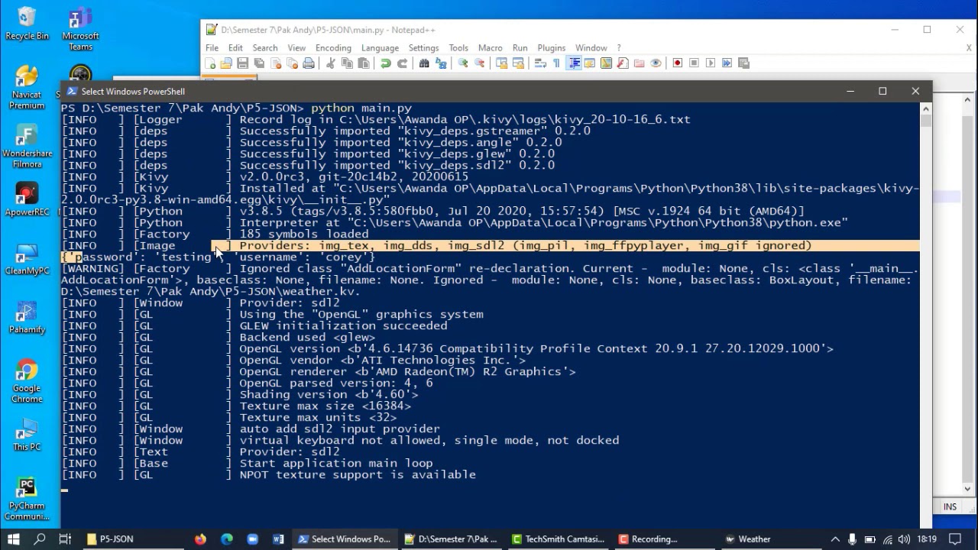
Task: Click the Open file icon in Notepad++ toolbar
Action: click(226, 63)
